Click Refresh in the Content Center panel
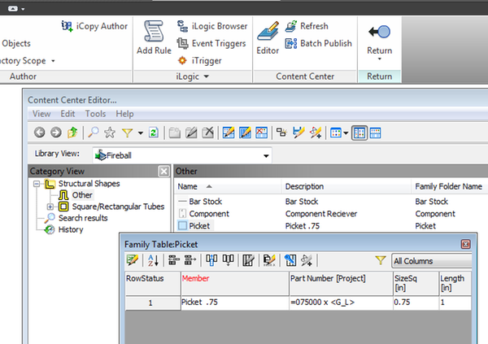488x344 pixels. pos(307,26)
